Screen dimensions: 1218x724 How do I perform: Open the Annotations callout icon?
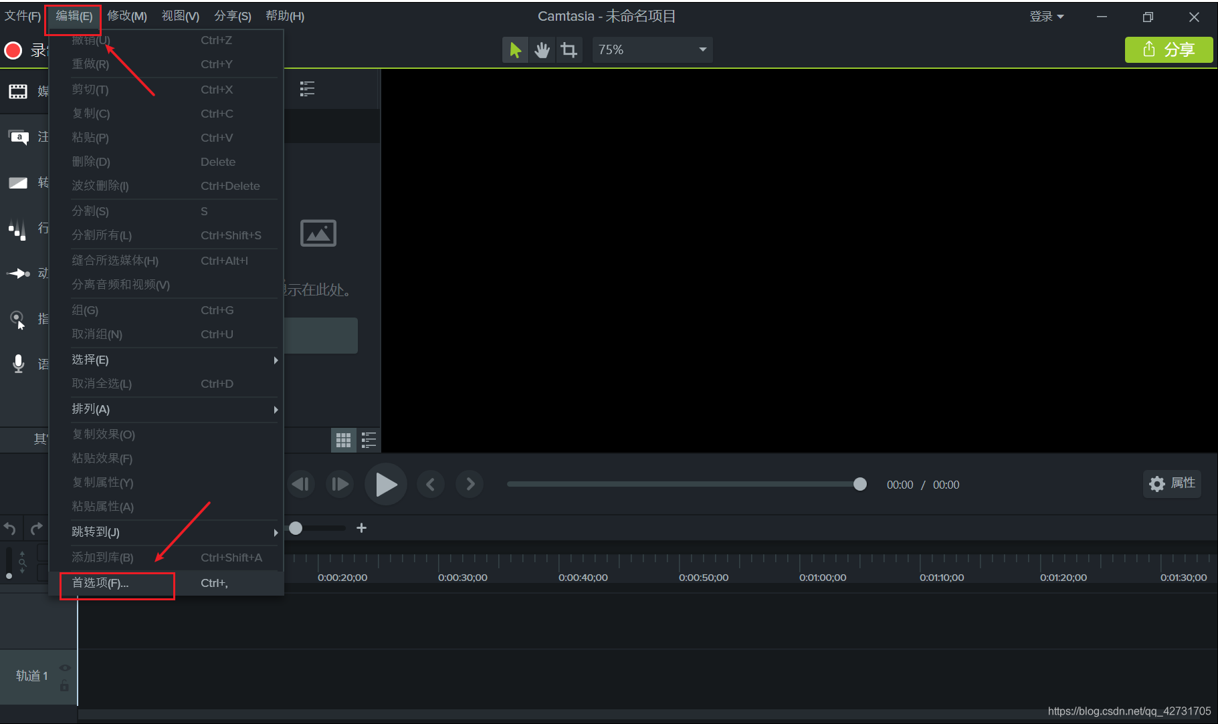18,137
